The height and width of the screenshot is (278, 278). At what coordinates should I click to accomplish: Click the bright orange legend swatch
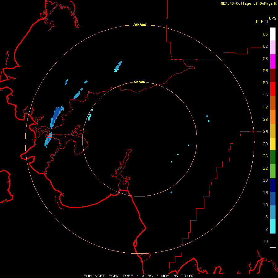pyautogui.click(x=273, y=117)
